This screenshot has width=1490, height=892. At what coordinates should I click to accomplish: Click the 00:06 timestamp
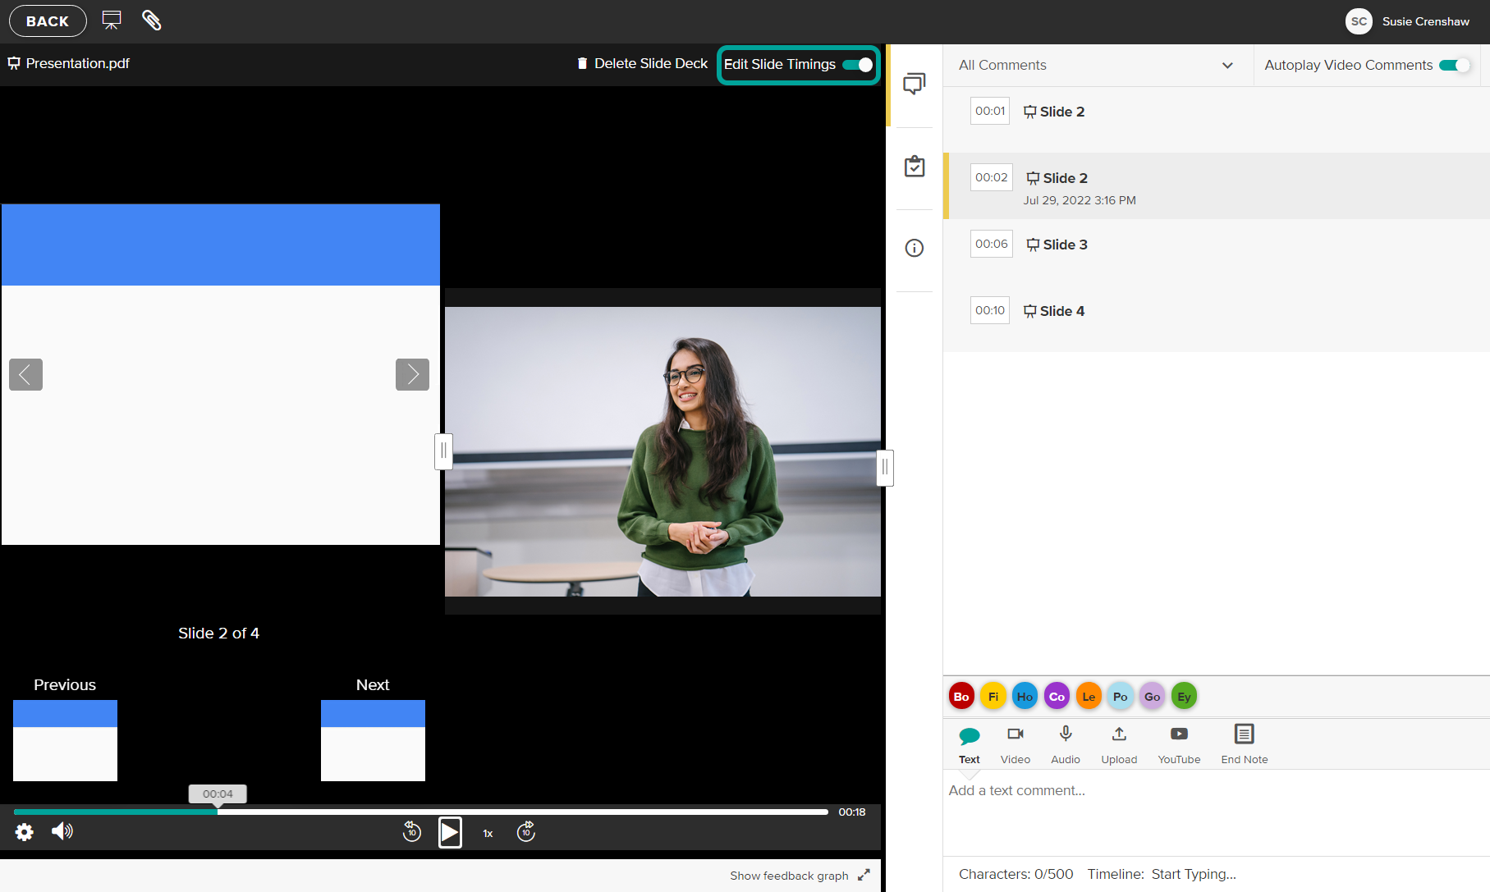click(992, 244)
